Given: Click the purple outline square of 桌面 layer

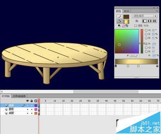Looking at the screenshot, I should [x=36, y=105].
